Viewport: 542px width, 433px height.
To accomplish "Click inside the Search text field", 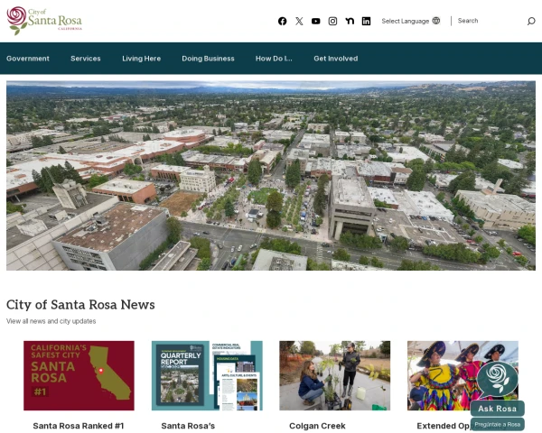I will [x=491, y=21].
